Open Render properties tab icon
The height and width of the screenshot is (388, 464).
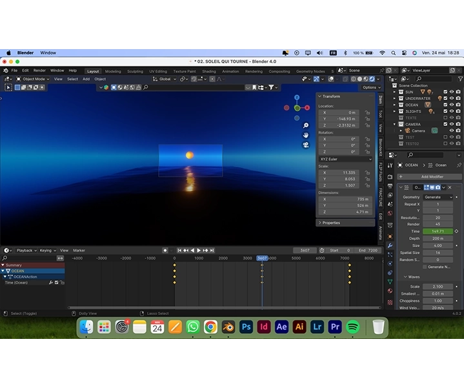(390, 177)
